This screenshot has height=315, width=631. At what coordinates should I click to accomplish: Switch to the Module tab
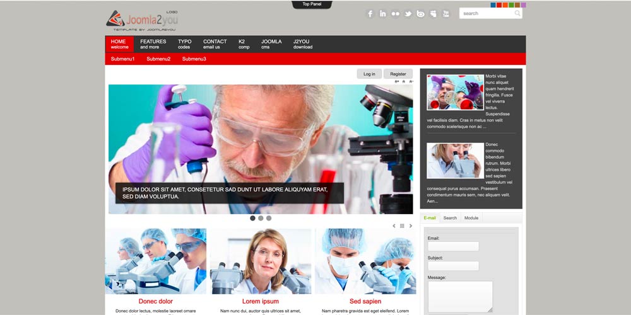click(x=471, y=218)
